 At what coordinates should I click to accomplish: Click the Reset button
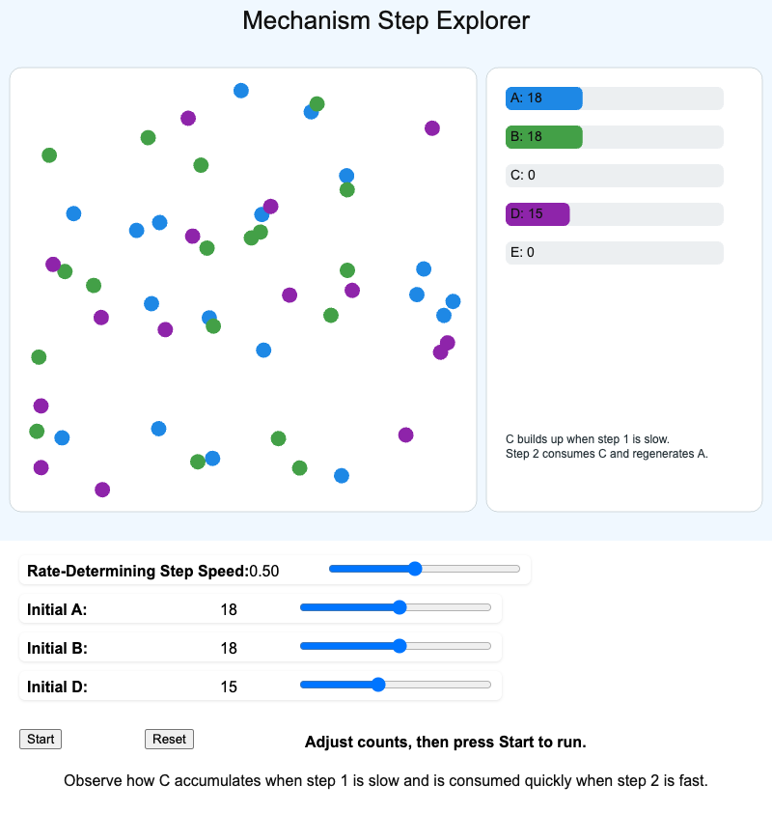(x=169, y=740)
